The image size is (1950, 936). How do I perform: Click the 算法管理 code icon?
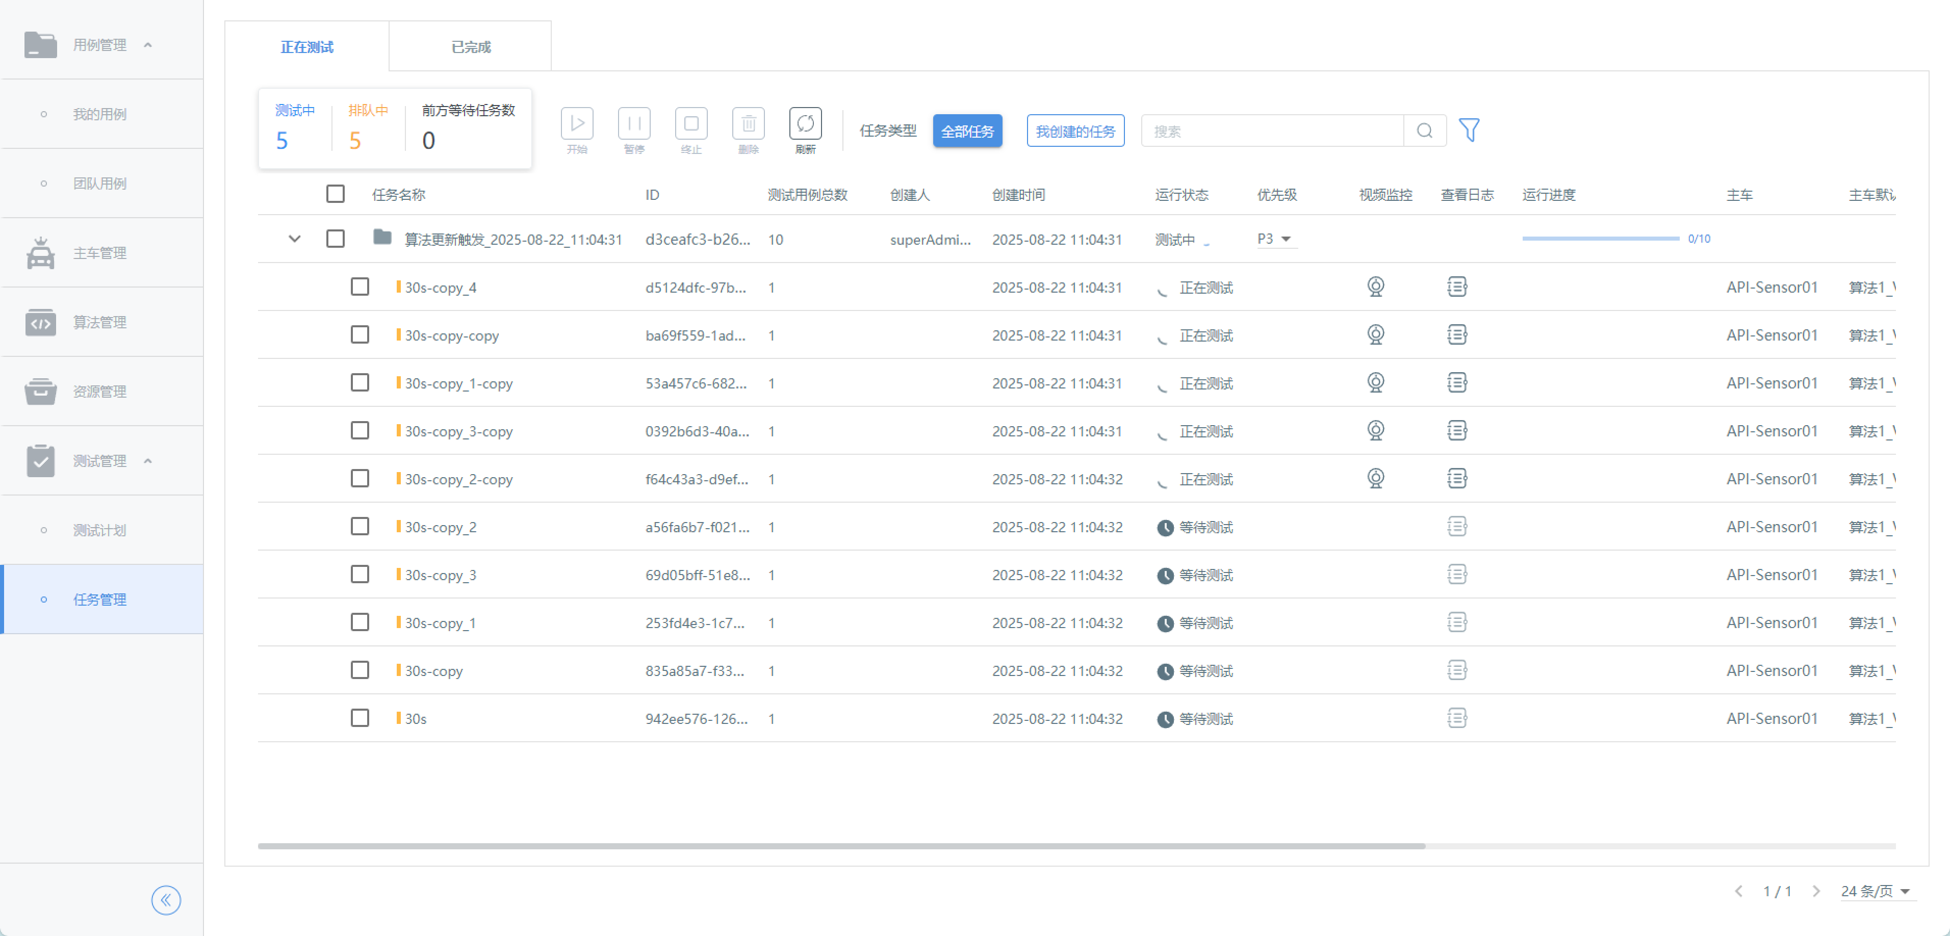point(40,322)
